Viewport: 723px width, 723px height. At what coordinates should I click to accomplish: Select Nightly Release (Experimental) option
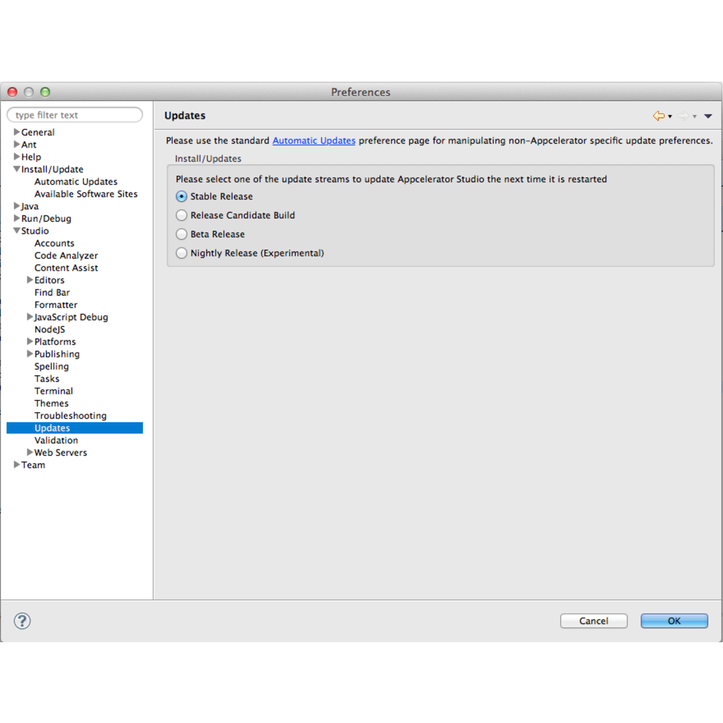[x=181, y=253]
